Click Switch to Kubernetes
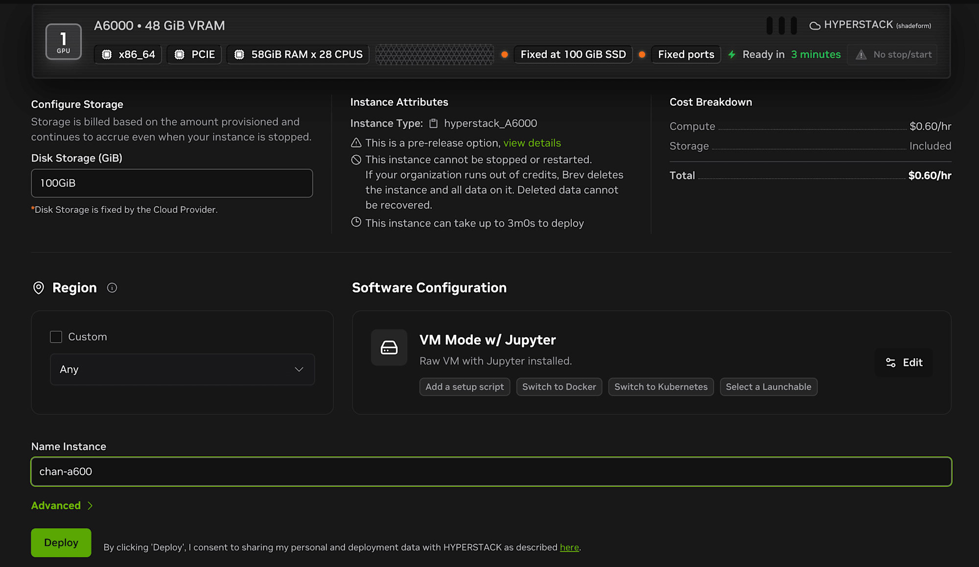This screenshot has width=979, height=567. tap(661, 387)
